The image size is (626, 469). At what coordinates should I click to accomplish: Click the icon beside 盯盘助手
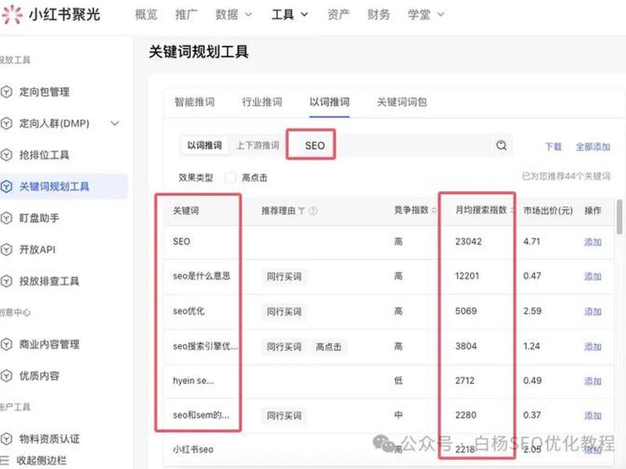coord(6,218)
